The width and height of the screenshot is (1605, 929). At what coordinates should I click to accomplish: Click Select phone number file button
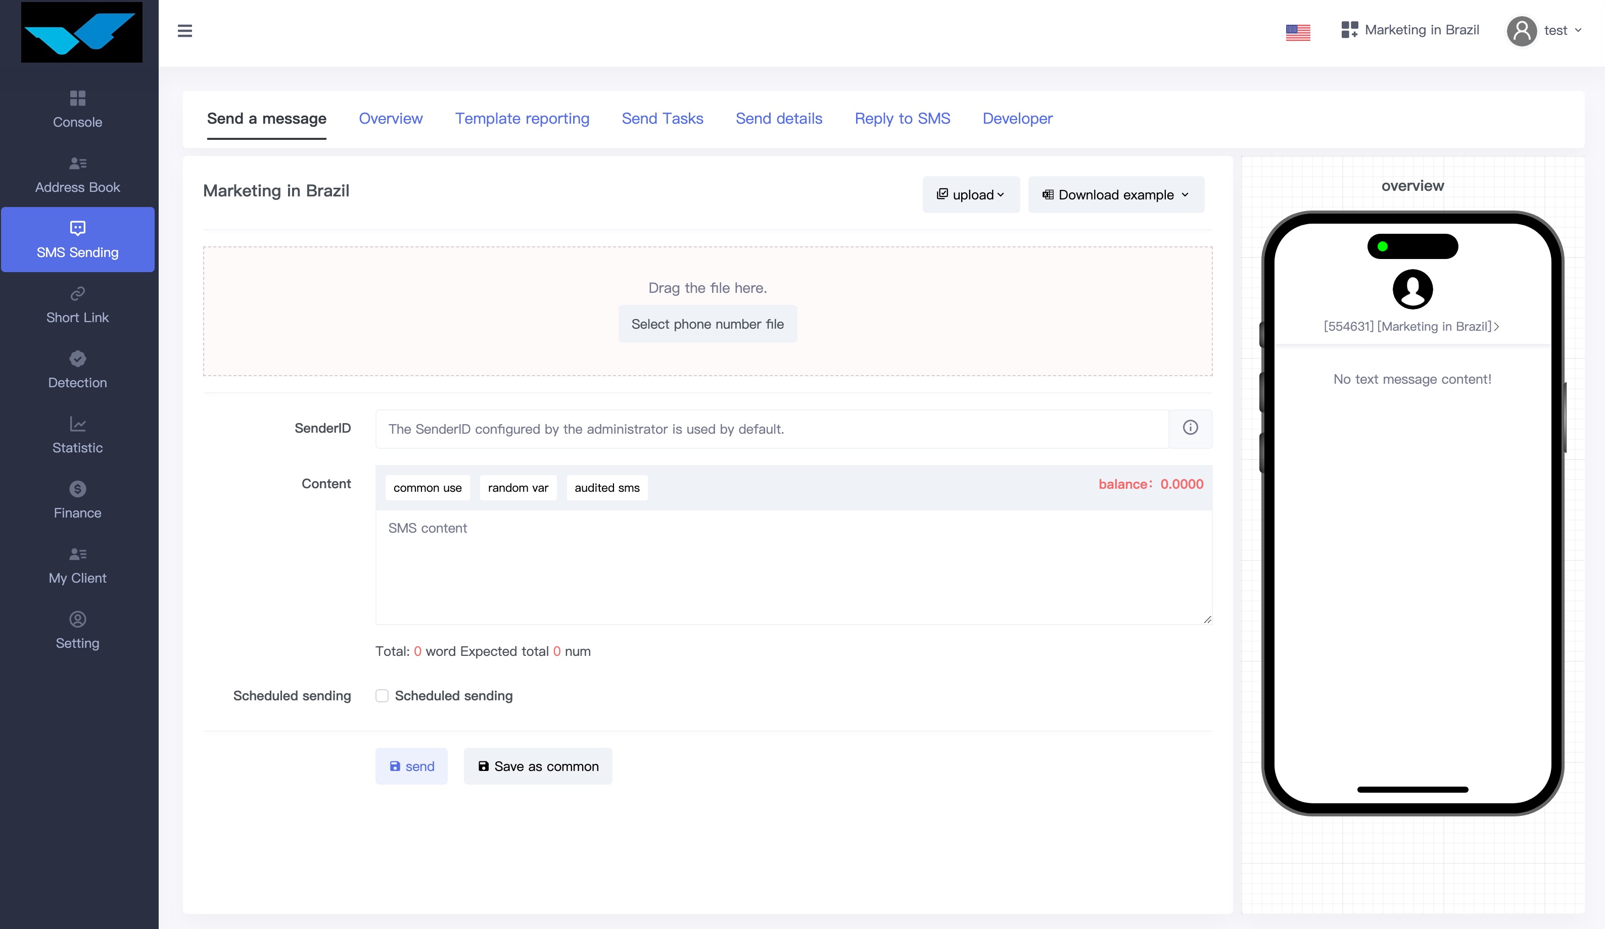point(707,324)
